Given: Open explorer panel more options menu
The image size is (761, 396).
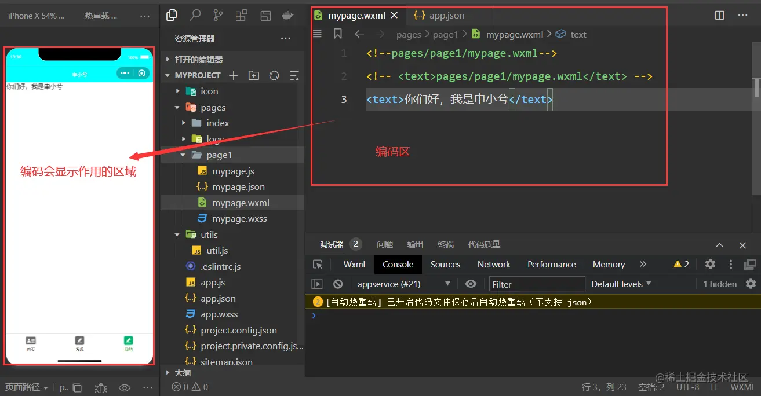Looking at the screenshot, I should click(x=286, y=39).
